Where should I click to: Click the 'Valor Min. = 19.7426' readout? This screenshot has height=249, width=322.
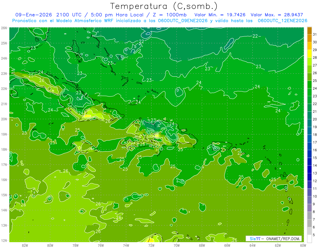pyautogui.click(x=220, y=15)
